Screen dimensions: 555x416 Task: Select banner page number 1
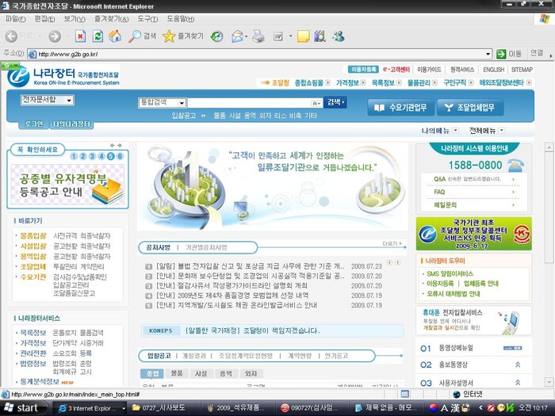pos(74,156)
